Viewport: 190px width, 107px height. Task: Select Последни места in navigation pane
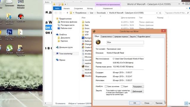(66, 25)
